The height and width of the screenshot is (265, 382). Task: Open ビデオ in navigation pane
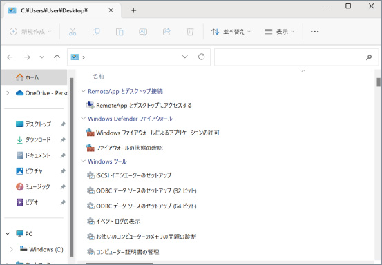pyautogui.click(x=32, y=202)
